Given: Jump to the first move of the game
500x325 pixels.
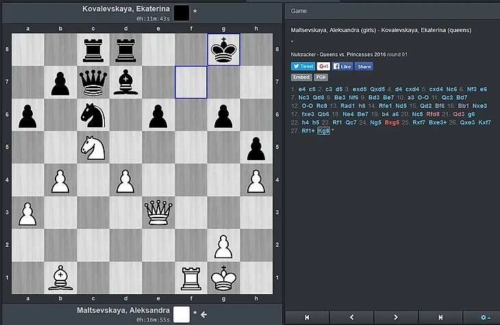Looking at the screenshot, I should [x=307, y=317].
